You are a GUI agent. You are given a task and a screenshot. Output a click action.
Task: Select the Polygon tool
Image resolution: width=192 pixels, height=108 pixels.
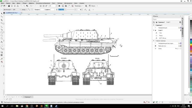(x=2, y=38)
